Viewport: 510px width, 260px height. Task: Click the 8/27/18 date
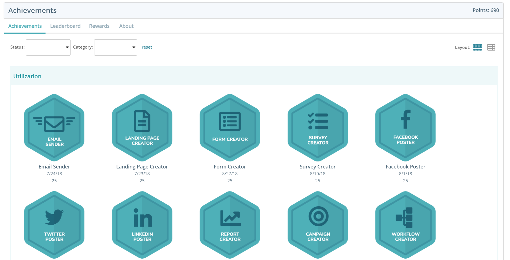pyautogui.click(x=230, y=174)
